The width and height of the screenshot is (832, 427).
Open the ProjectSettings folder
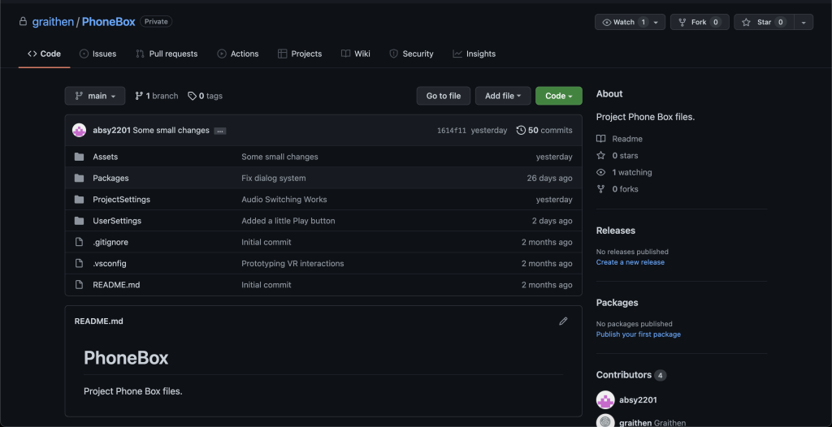[122, 200]
